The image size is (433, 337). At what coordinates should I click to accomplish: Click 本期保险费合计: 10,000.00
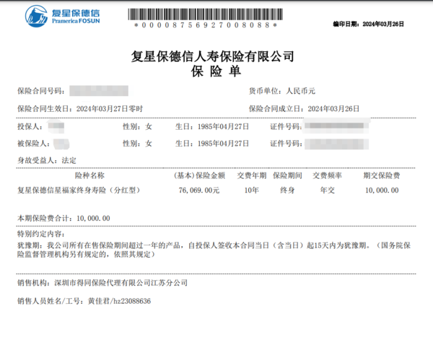[64, 219]
